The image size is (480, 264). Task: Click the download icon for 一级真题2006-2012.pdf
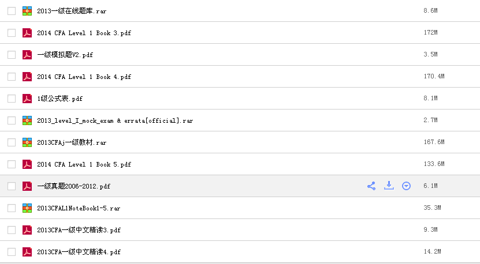[x=389, y=186]
